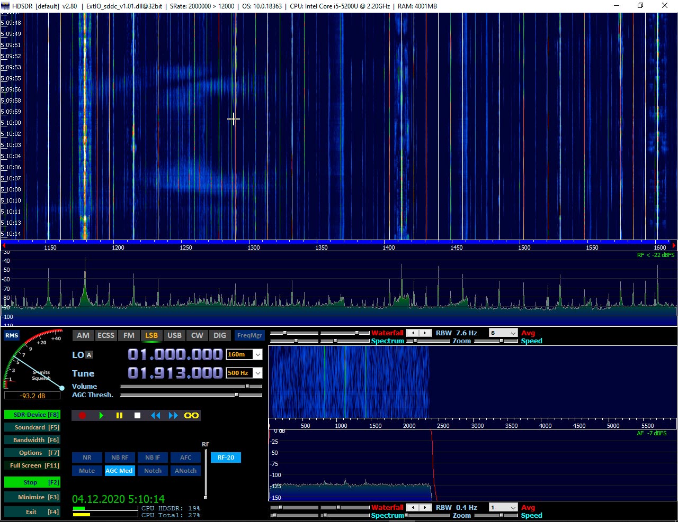The image size is (678, 522).
Task: Click the upper red Waterfall label
Action: (387, 333)
